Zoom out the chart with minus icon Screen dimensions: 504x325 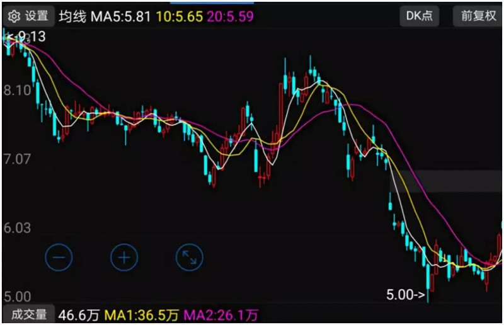click(x=59, y=256)
